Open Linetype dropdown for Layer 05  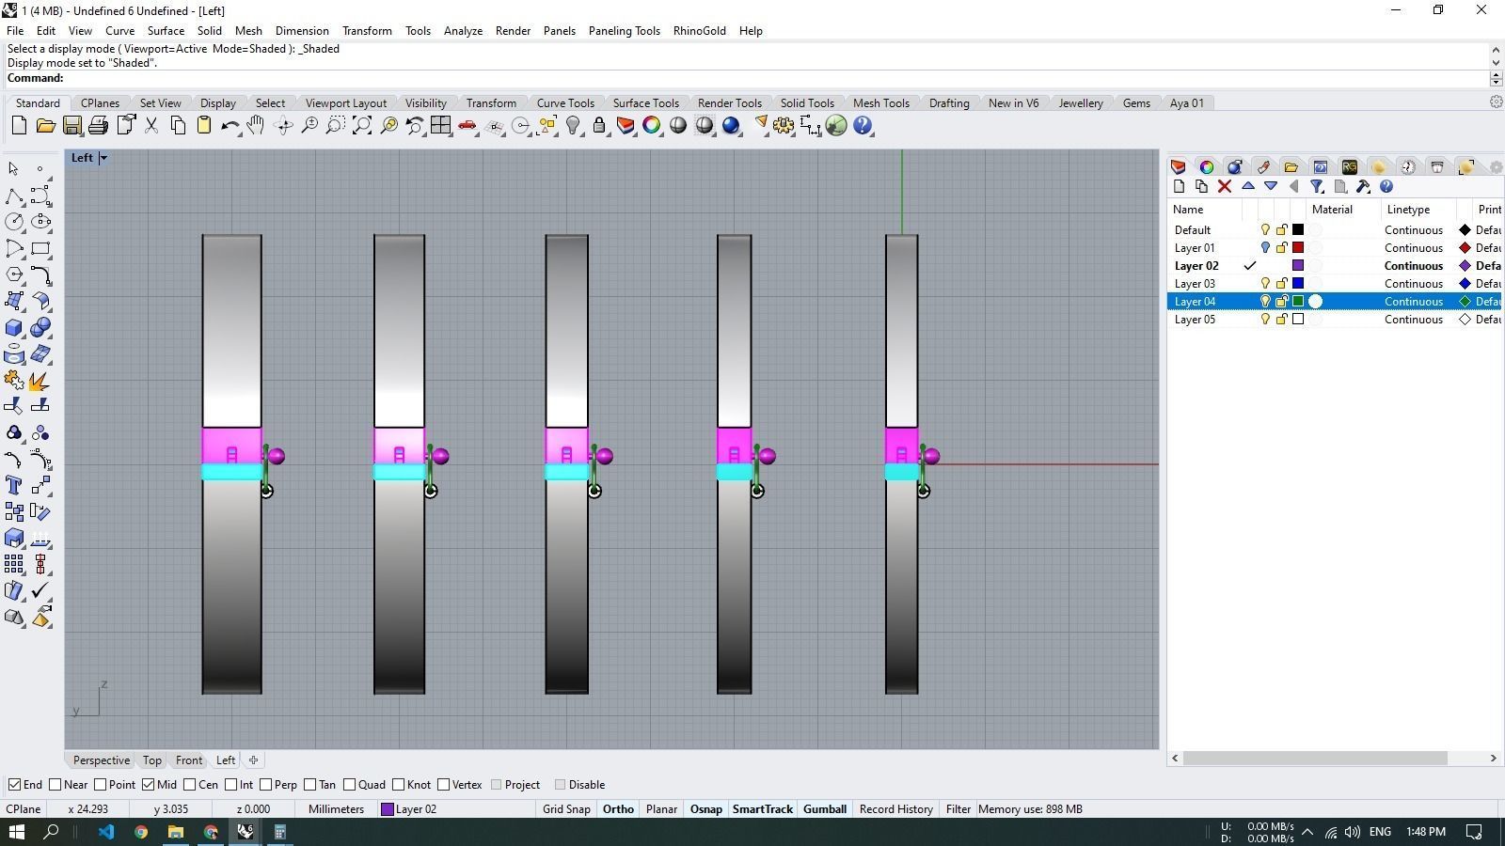tap(1414, 320)
